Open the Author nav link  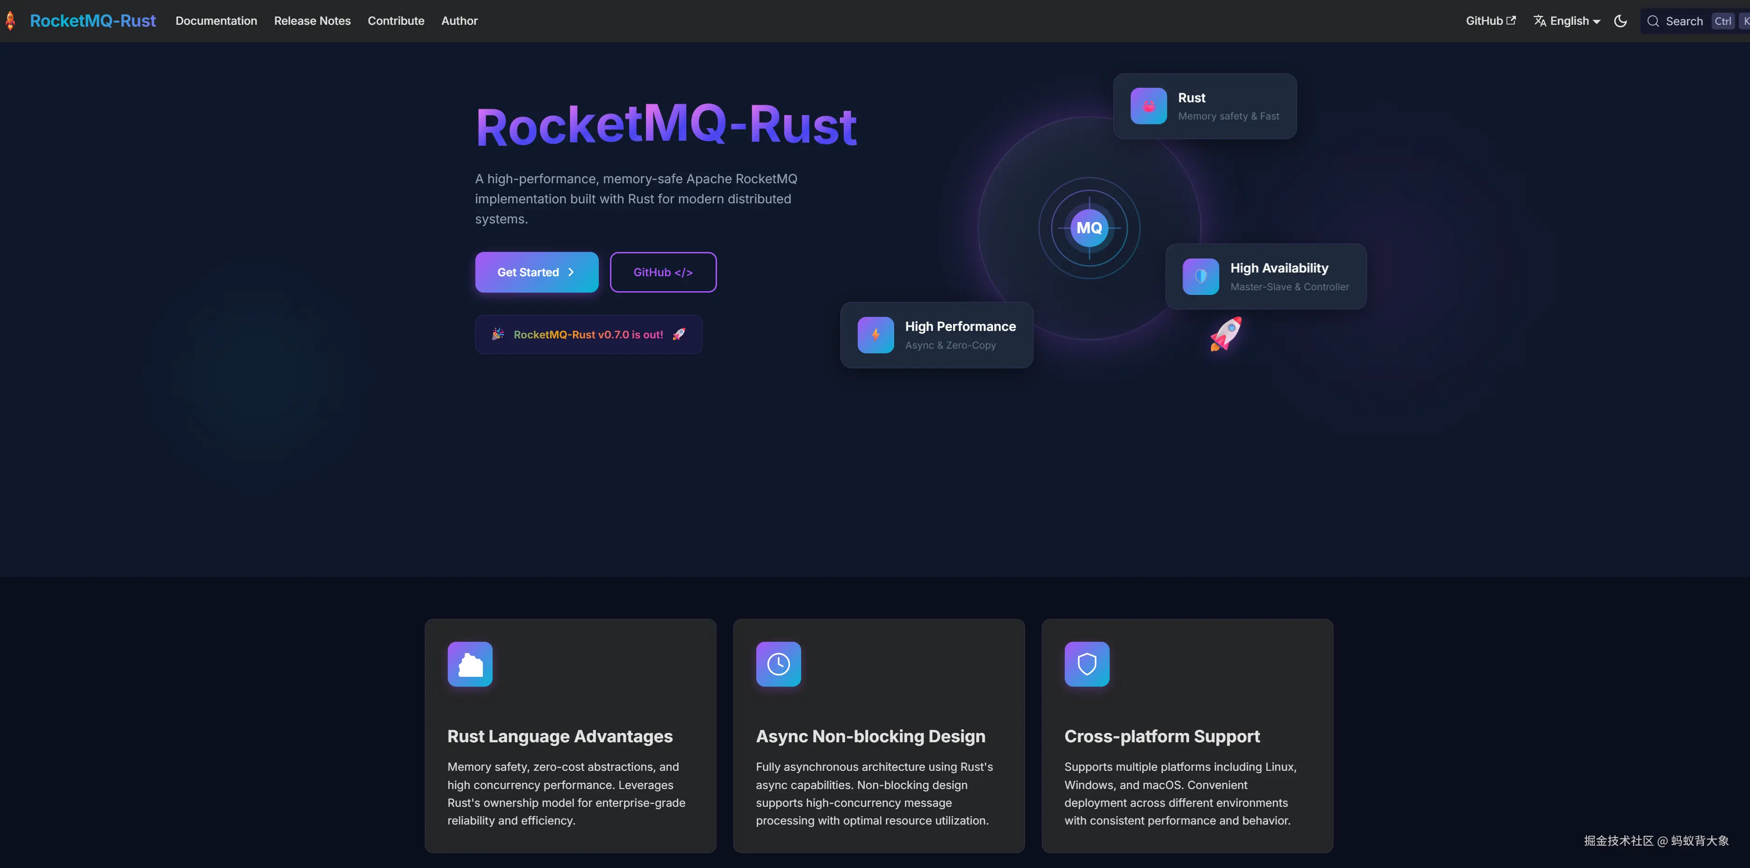point(459,21)
